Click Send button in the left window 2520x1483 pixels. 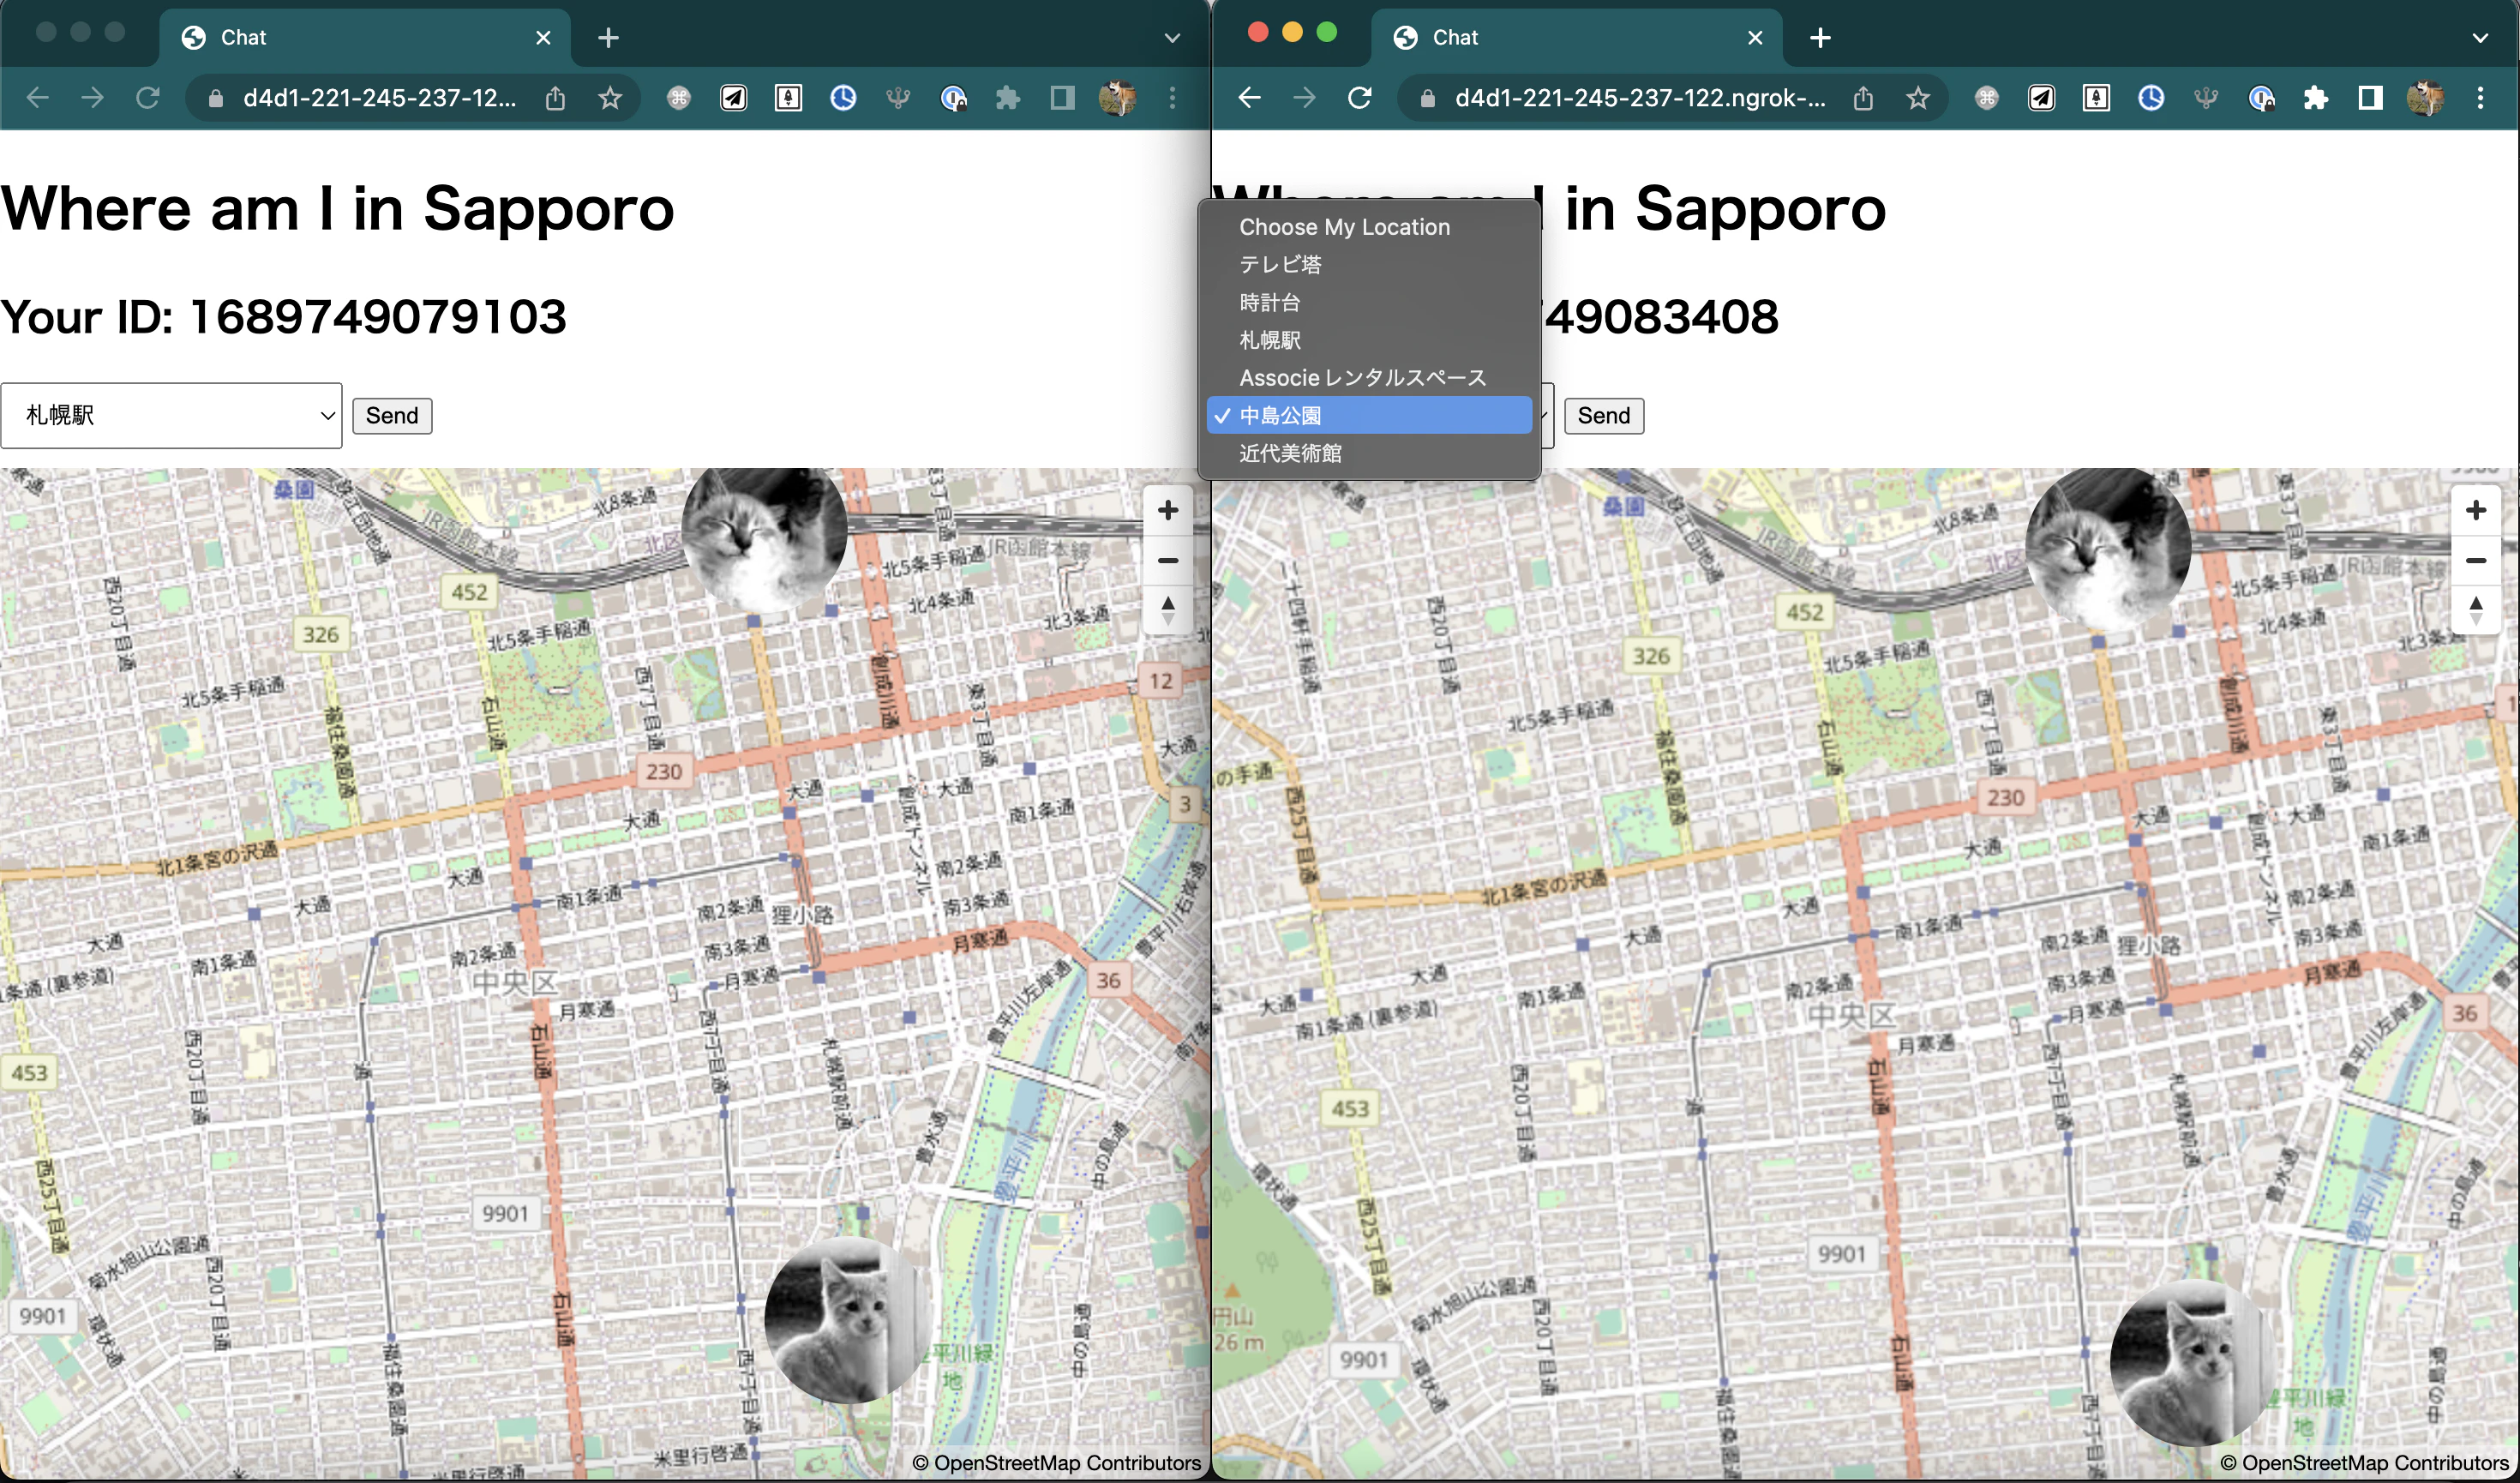point(392,415)
